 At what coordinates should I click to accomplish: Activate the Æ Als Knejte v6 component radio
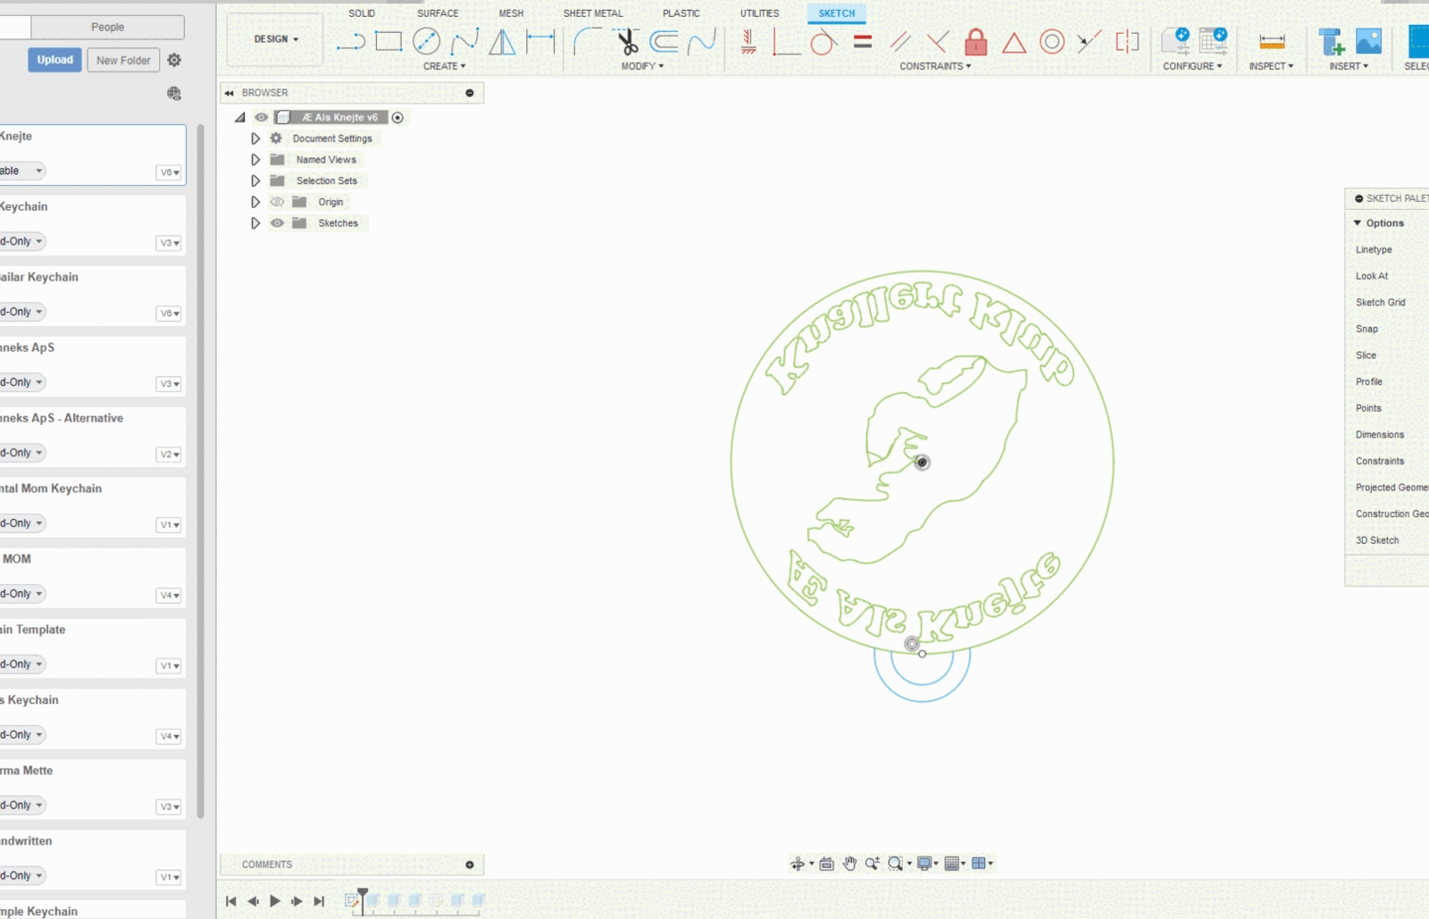[397, 117]
